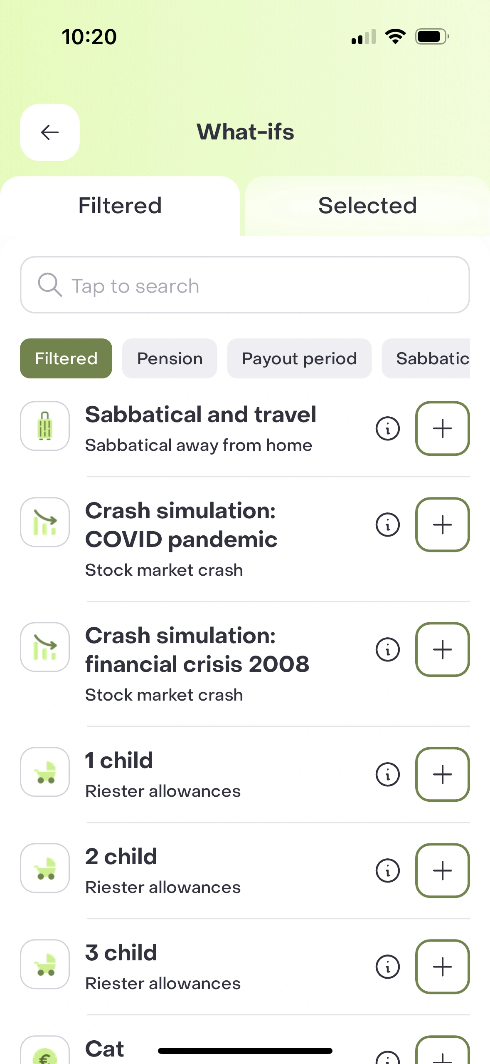Tap the suitcase icon for Sabbatical
The height and width of the screenshot is (1064, 490).
pos(45,426)
